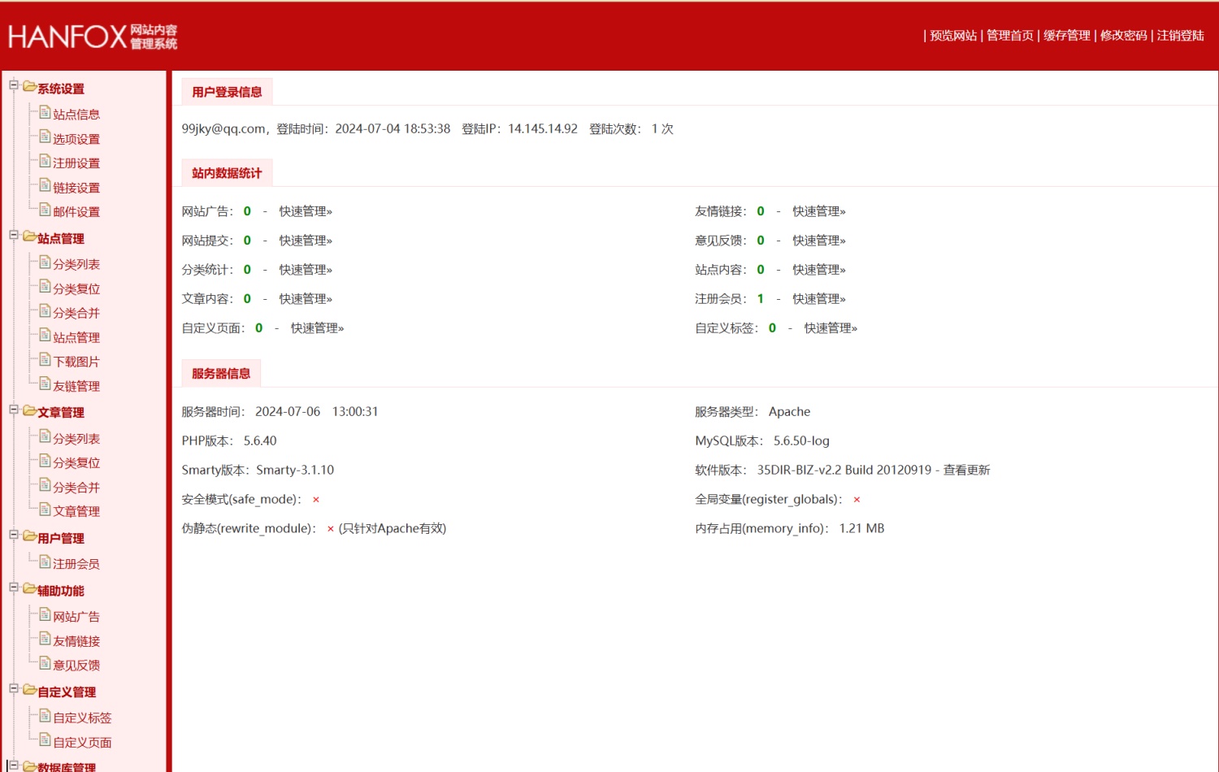Click the HANFOX logo
Screen dimensions: 1219x772
93,37
